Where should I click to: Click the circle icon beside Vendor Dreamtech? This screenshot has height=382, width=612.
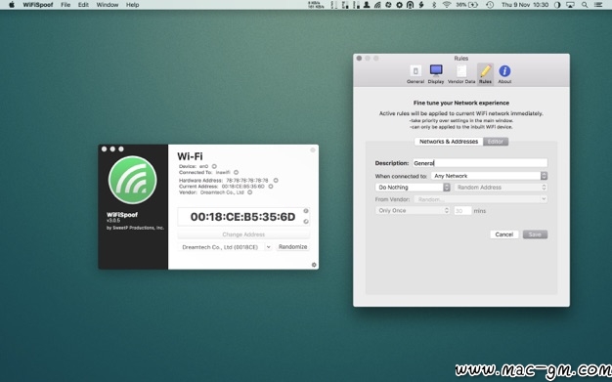tap(250, 191)
